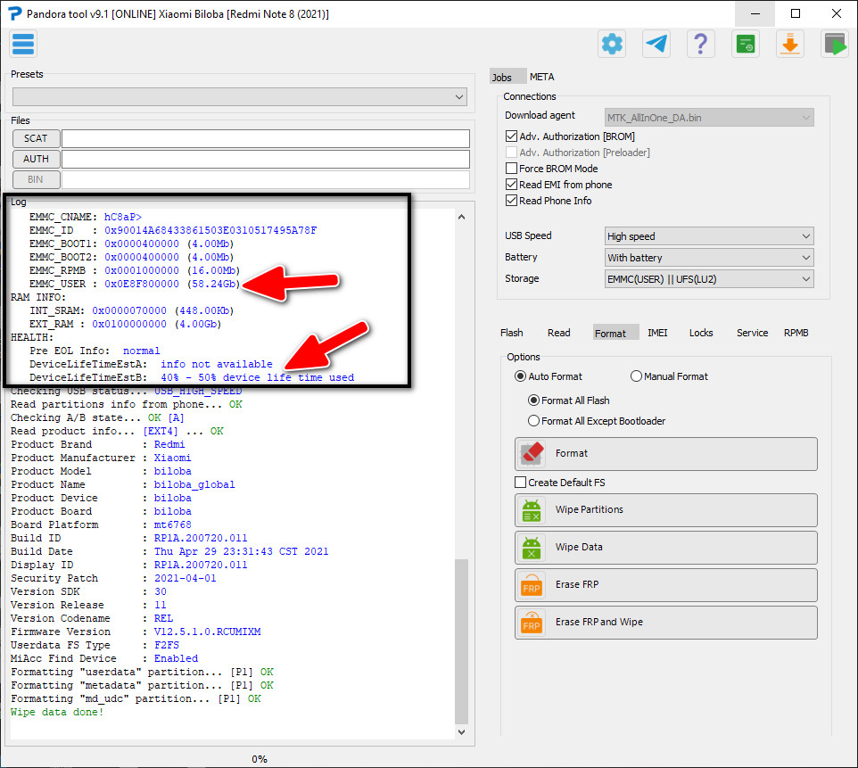This screenshot has width=858, height=768.
Task: Click the AUTH file button
Action: tap(36, 159)
